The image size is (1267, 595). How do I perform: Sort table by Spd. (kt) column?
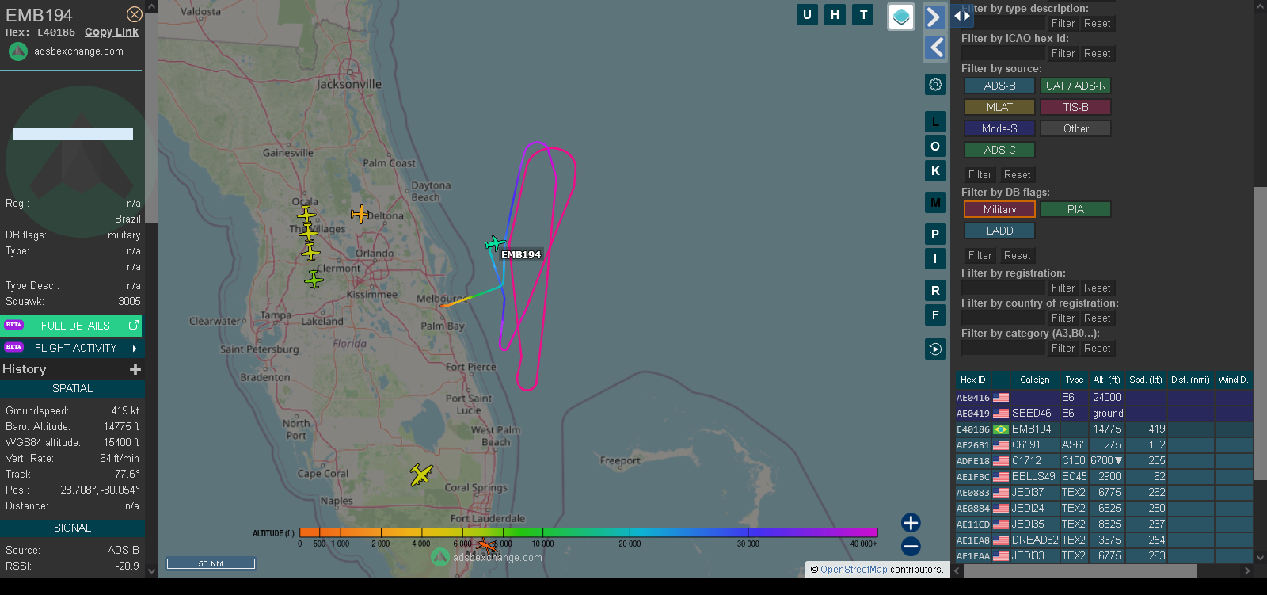[1145, 380]
